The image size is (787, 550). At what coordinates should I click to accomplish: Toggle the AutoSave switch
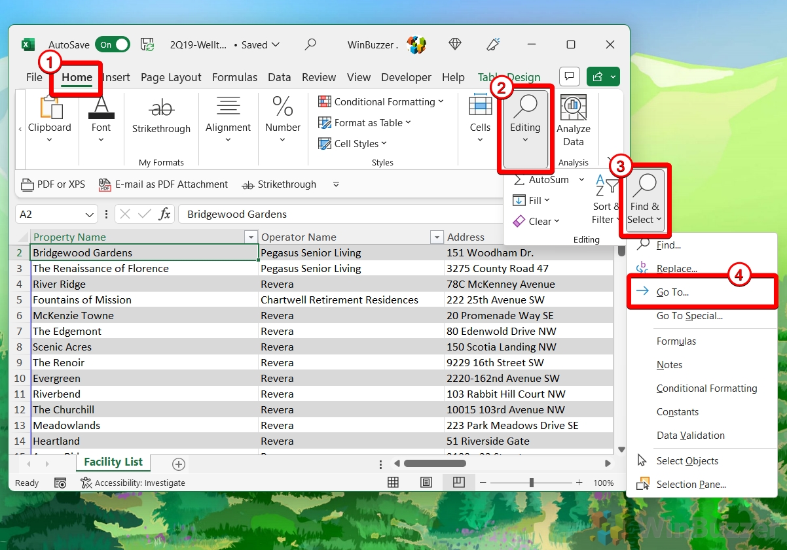point(112,44)
